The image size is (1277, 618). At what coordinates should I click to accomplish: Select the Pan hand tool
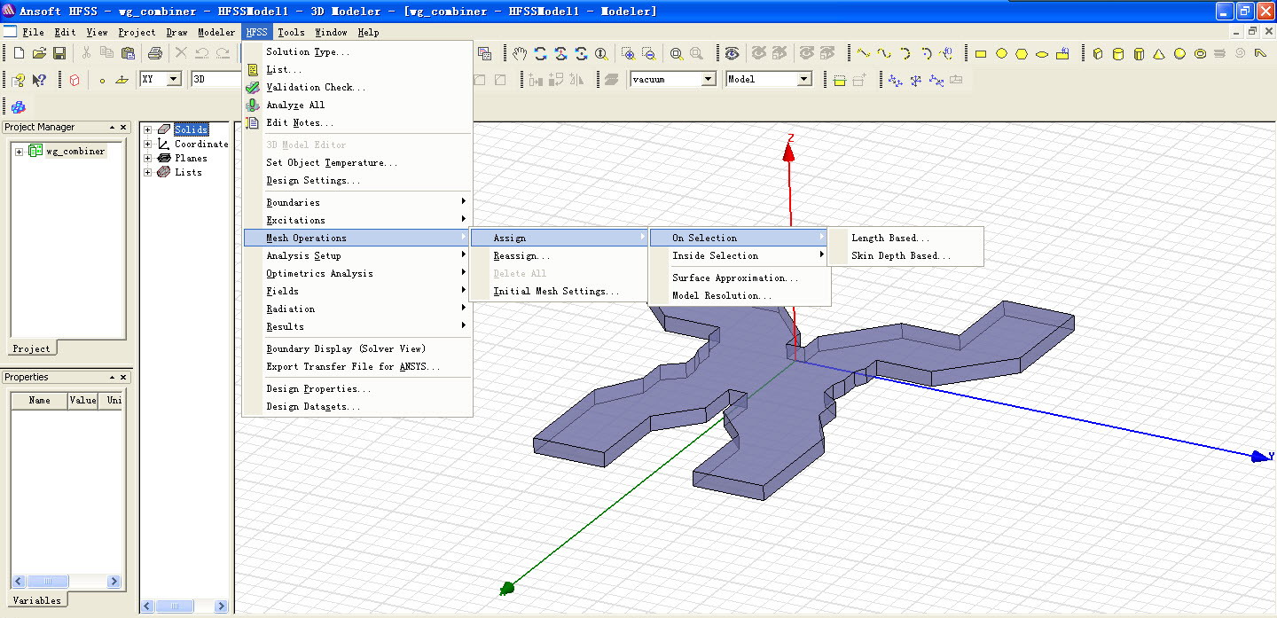click(x=520, y=53)
